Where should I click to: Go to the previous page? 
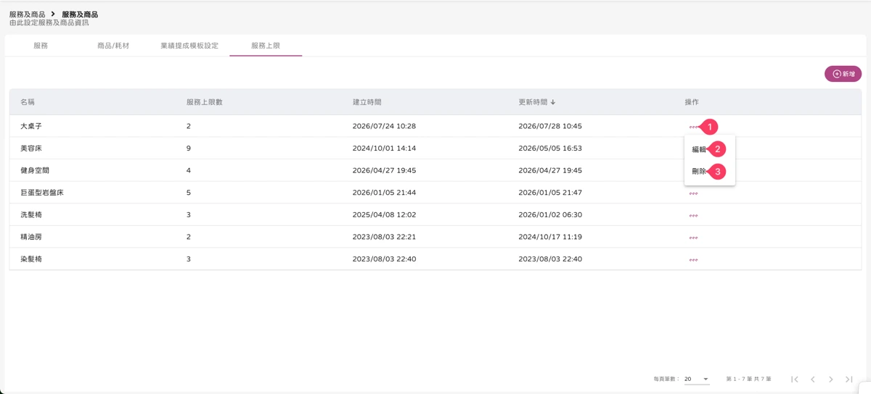813,380
